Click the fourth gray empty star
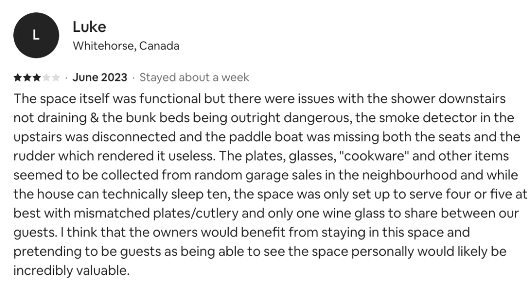 click(x=46, y=78)
